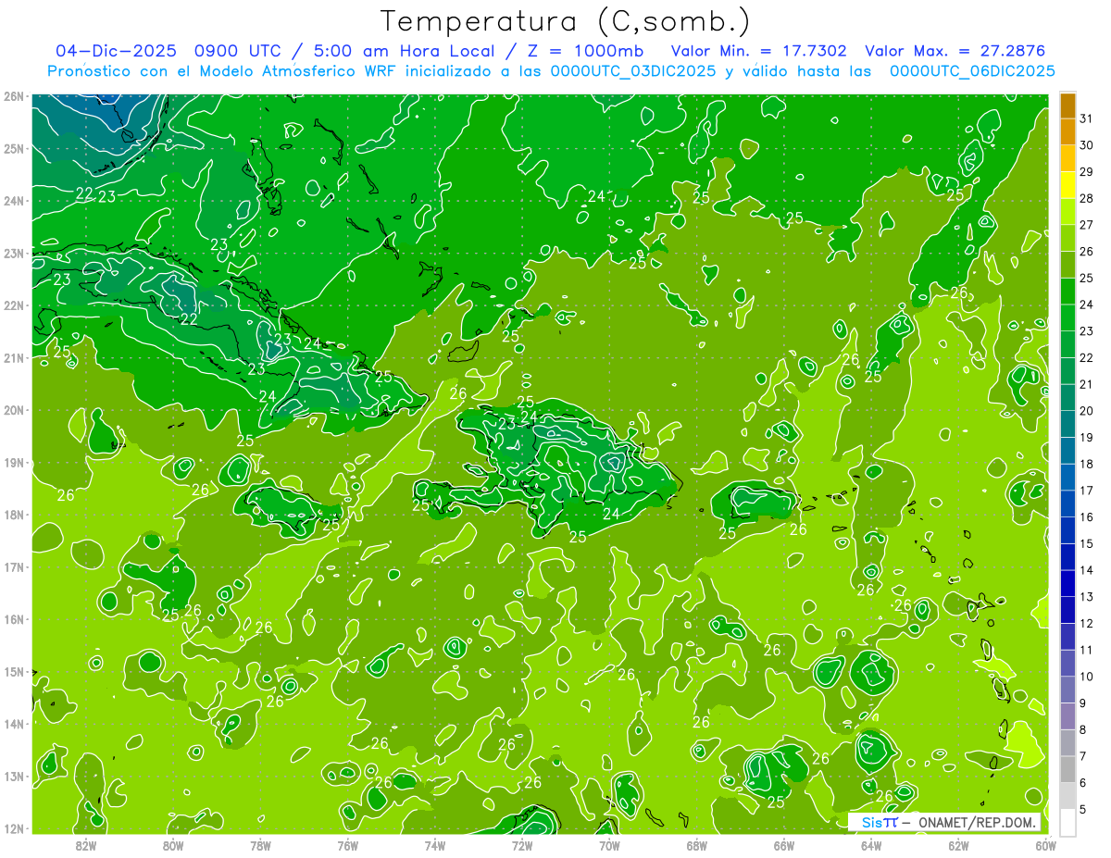This screenshot has height=858, width=1111.
Task: Click the colorbar scale label "13"
Action: [1087, 597]
